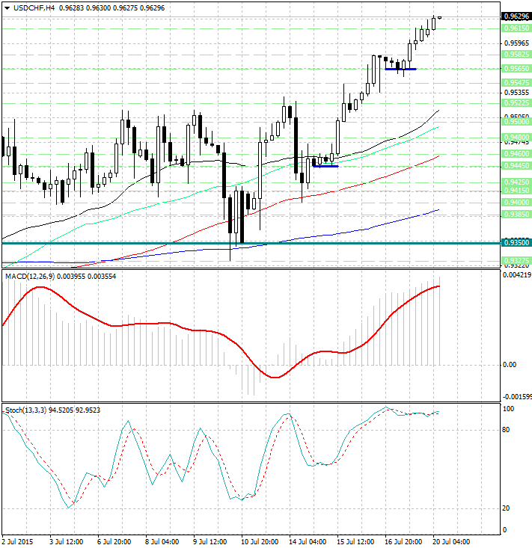This screenshot has width=532, height=548.
Task: Click the 0.94000 level label
Action: pos(516,203)
